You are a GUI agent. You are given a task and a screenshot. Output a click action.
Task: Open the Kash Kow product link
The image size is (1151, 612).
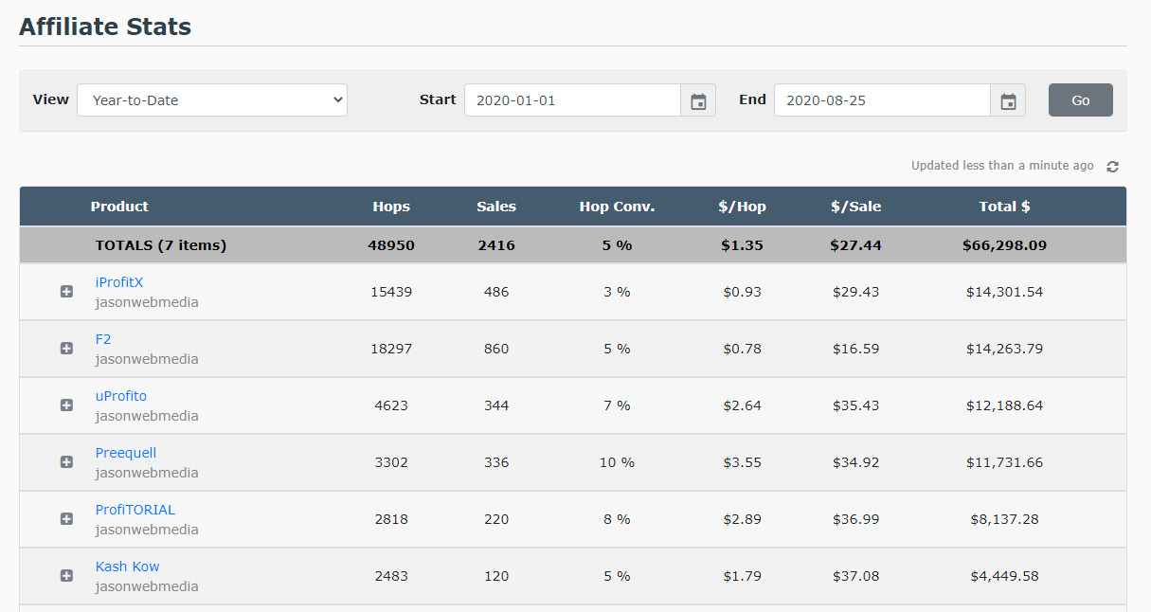(127, 567)
